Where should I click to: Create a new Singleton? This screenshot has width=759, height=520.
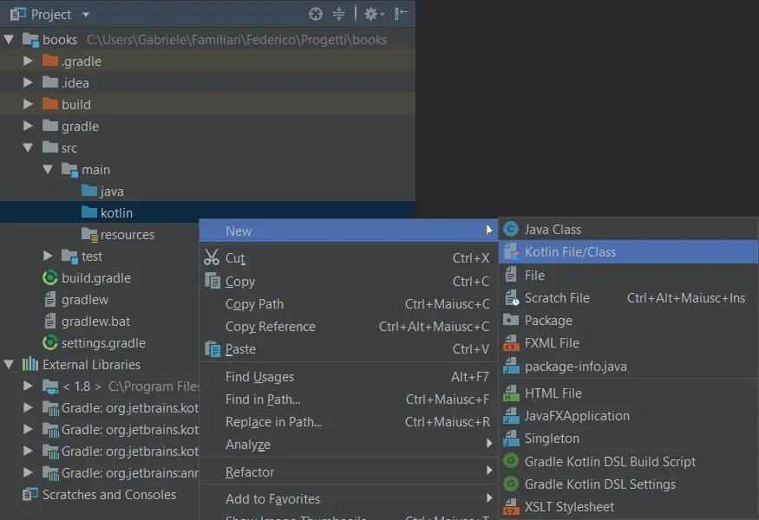point(628,439)
